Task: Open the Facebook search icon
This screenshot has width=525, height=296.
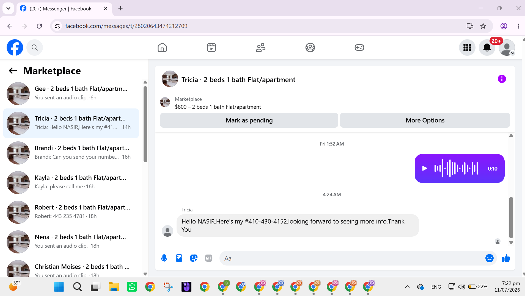Action: 34,48
